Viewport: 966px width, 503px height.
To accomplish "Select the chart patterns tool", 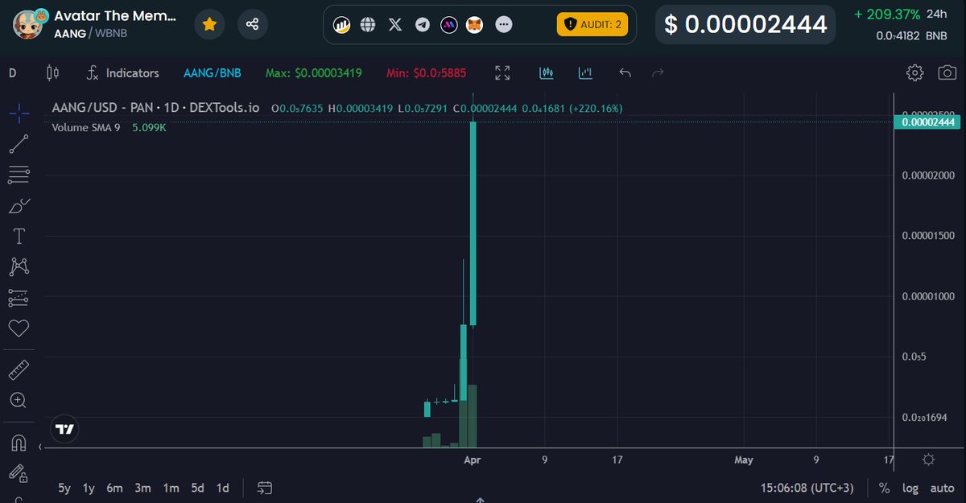I will click(19, 267).
